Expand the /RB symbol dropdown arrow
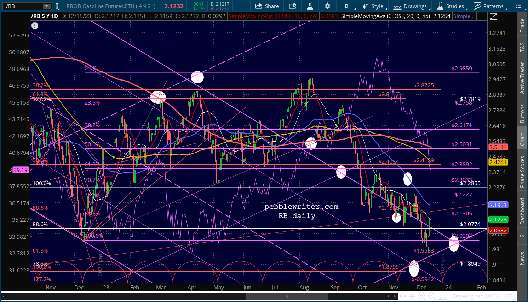The image size is (528, 302). point(47,6)
